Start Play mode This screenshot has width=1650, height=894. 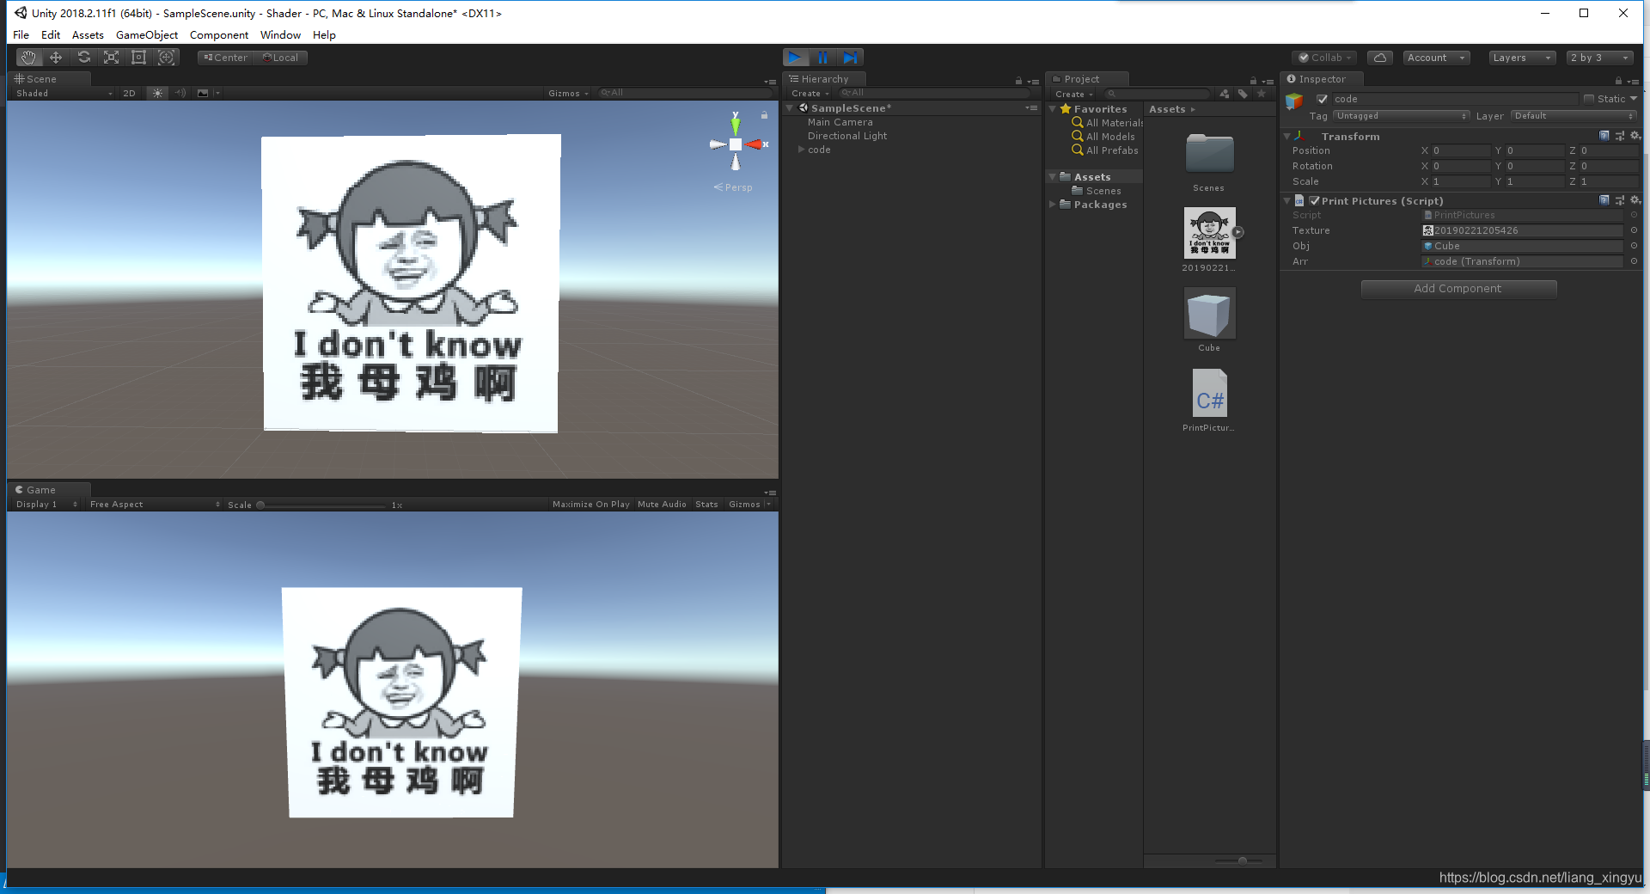pos(795,58)
